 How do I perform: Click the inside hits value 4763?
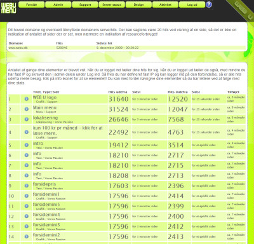coord(176,132)
